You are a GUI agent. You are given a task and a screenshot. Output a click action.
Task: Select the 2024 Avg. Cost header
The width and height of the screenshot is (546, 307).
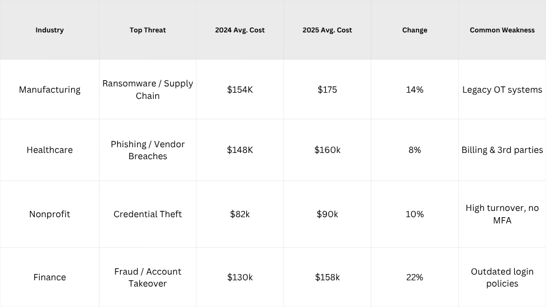pyautogui.click(x=240, y=30)
